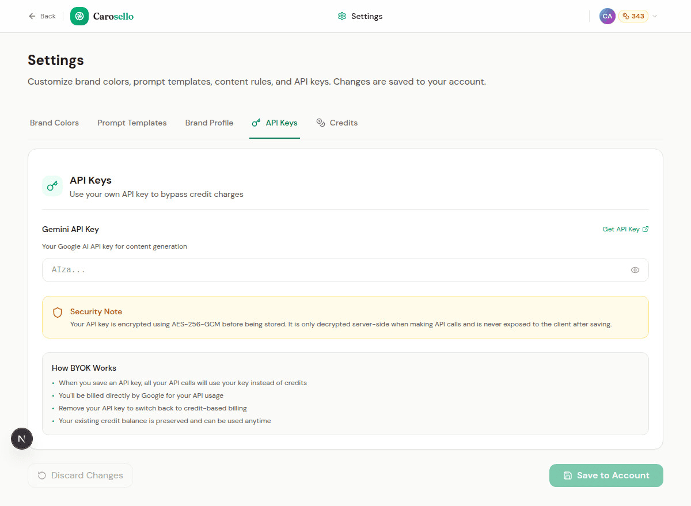691x506 pixels.
Task: Click the Carosello logo in the header
Action: click(101, 16)
